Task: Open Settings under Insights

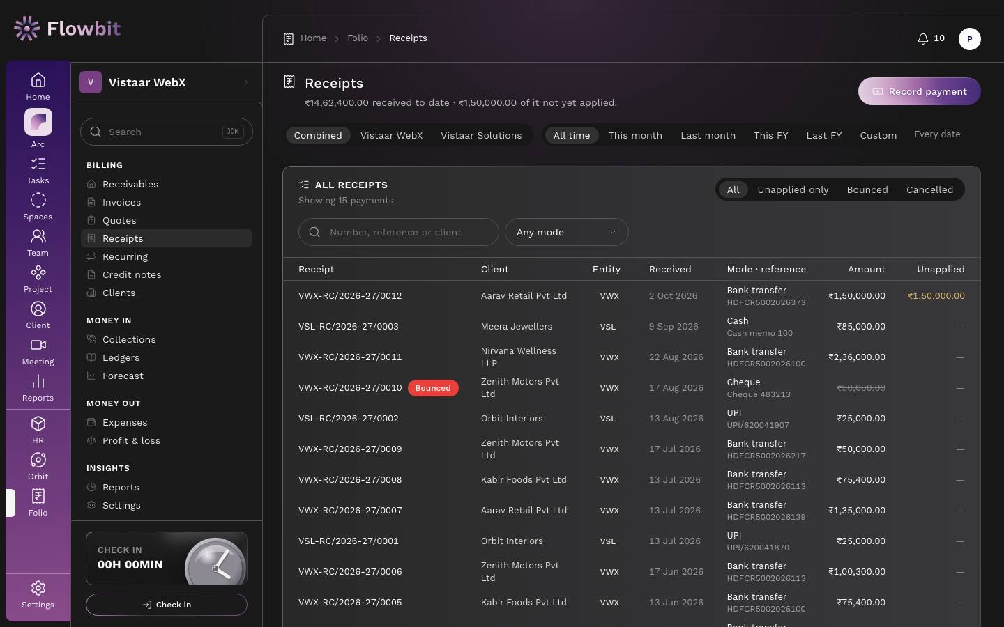Action: [167, 505]
